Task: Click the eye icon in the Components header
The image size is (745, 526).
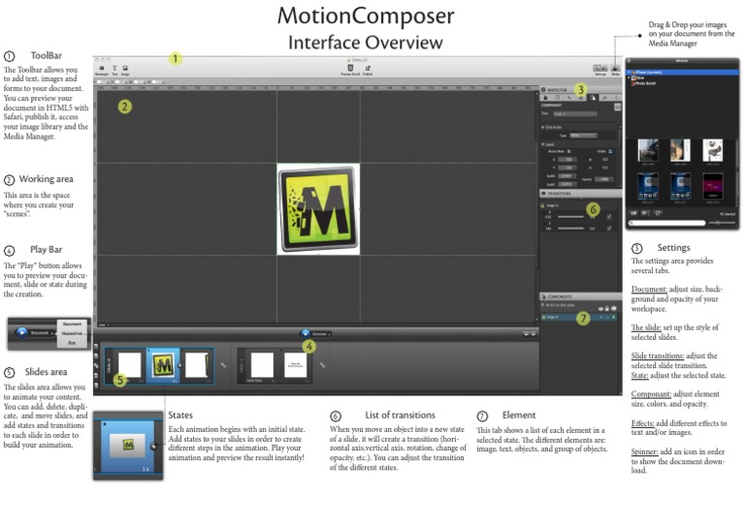Action: coord(600,309)
